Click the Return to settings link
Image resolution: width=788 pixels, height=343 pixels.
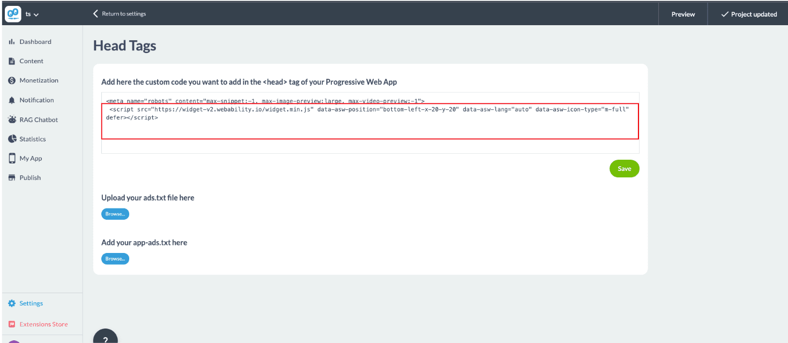tap(124, 13)
